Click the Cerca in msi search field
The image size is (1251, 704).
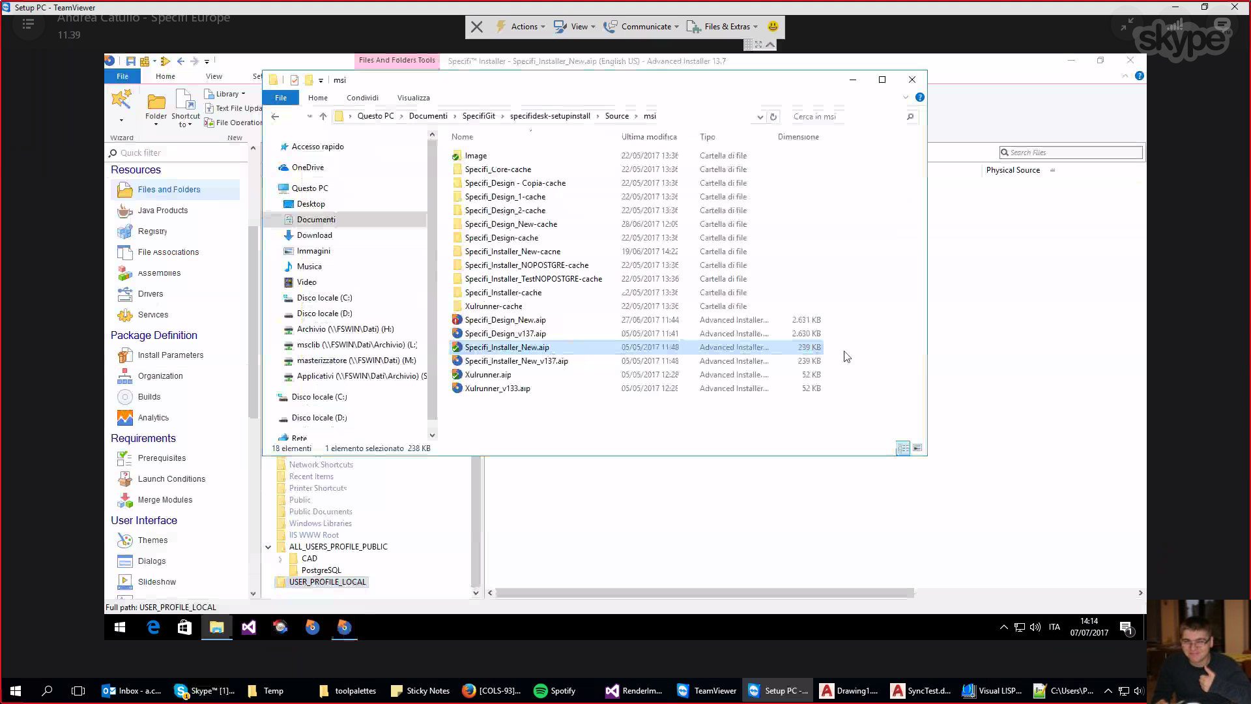click(x=846, y=117)
